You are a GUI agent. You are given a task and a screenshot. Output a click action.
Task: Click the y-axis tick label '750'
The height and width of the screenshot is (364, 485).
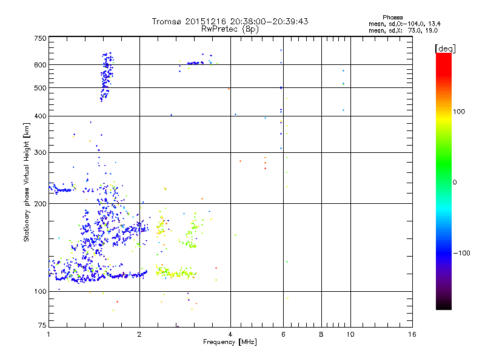click(41, 38)
